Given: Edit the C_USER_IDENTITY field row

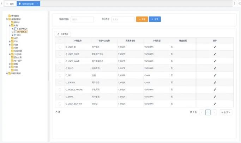Looking at the screenshot, I should click(214, 104).
